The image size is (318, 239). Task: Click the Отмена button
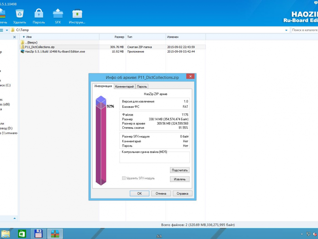(161, 193)
